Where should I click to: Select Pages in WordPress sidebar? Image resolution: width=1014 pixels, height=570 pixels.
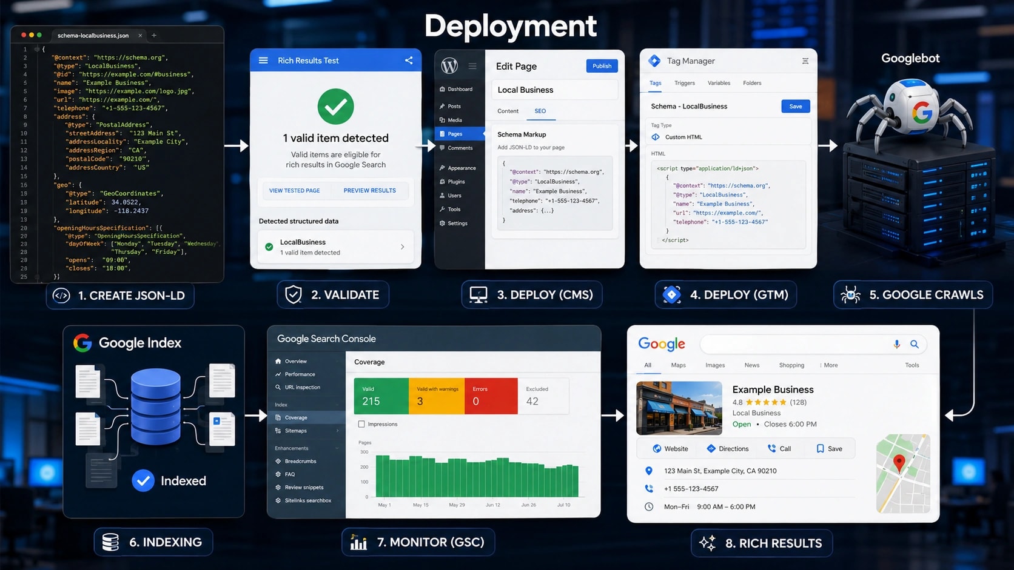(459, 134)
